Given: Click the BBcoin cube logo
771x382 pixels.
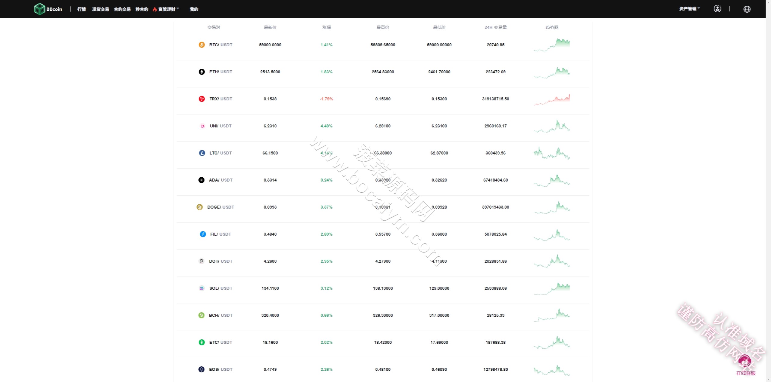Looking at the screenshot, I should 39,9.
